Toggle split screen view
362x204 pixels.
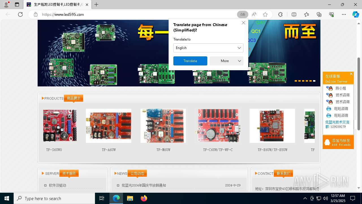pos(294,14)
